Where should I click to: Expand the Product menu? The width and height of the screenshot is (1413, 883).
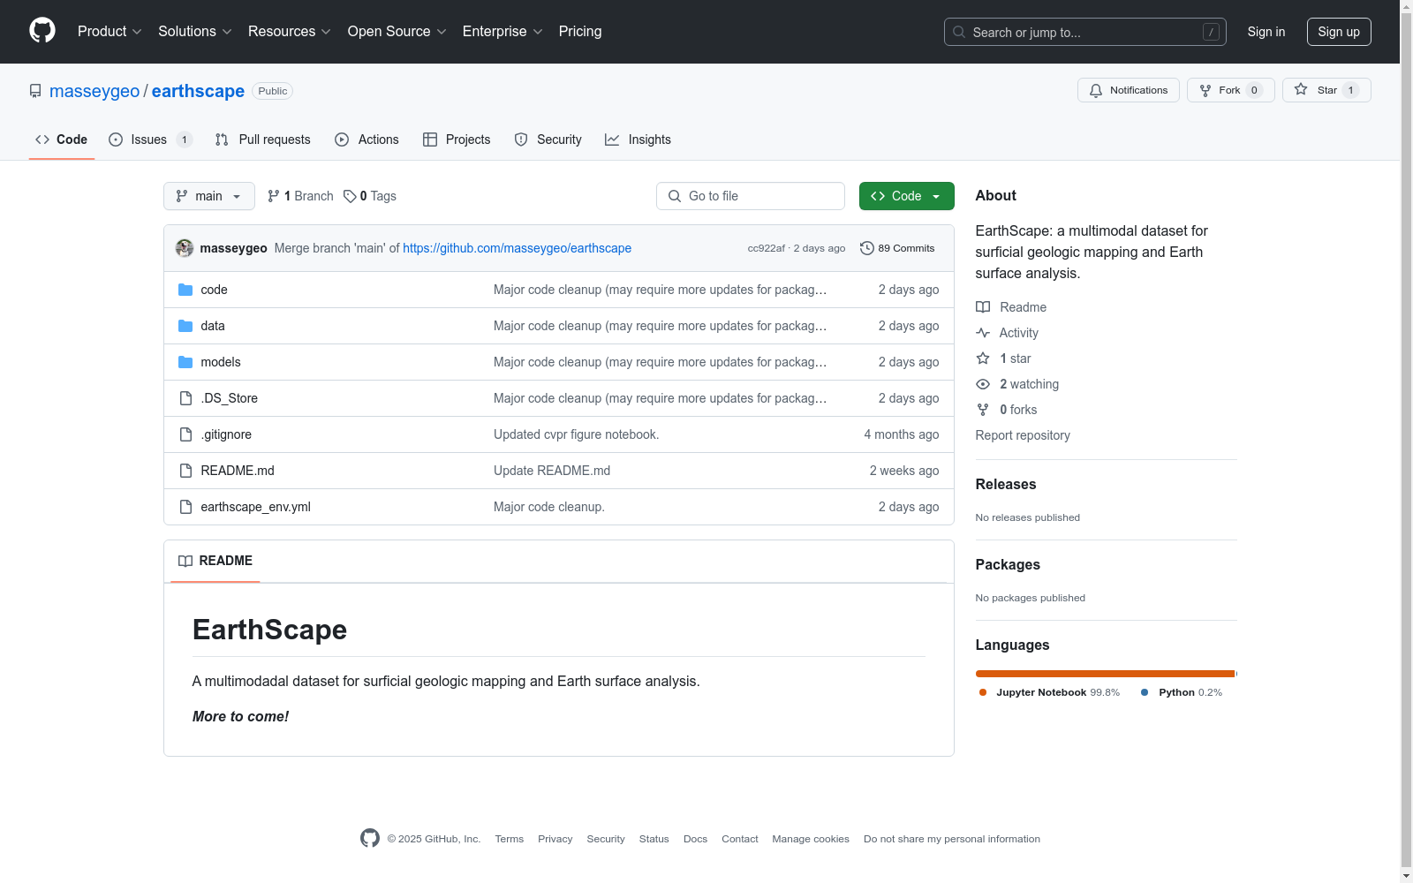point(110,32)
